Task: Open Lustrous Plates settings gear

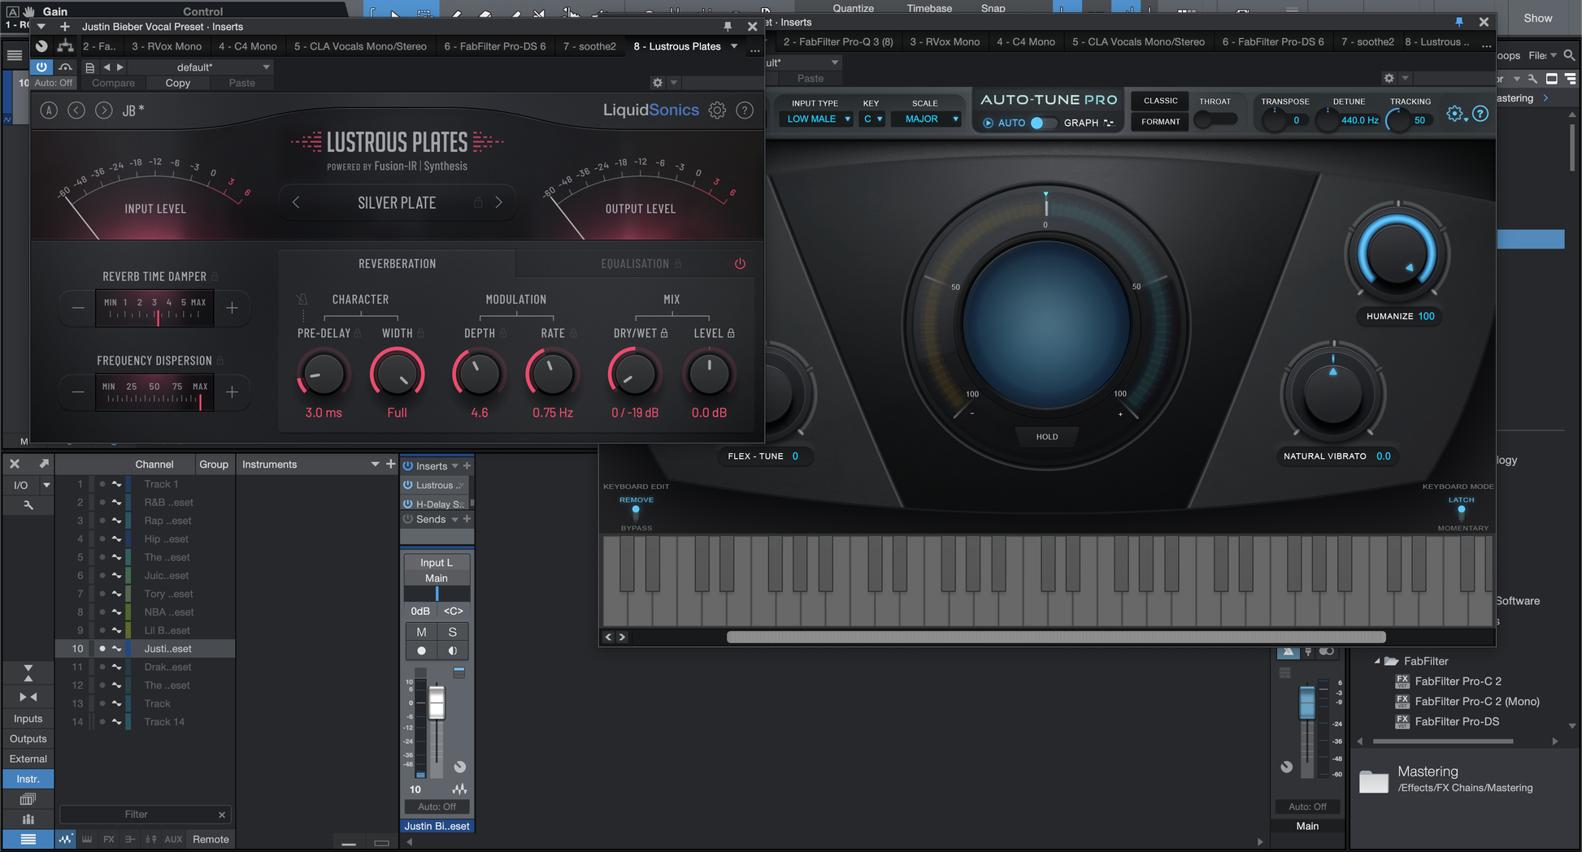Action: [x=717, y=110]
